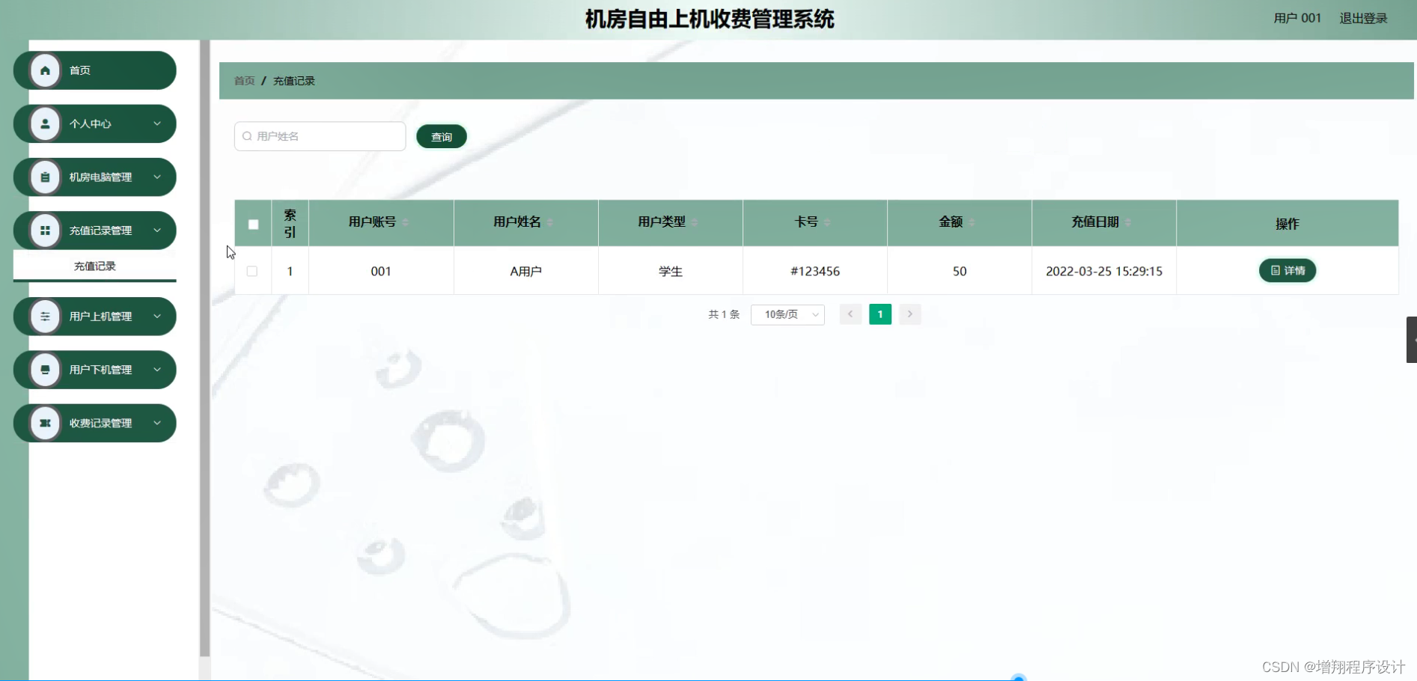Click the home icon on 首页 menu

45,70
